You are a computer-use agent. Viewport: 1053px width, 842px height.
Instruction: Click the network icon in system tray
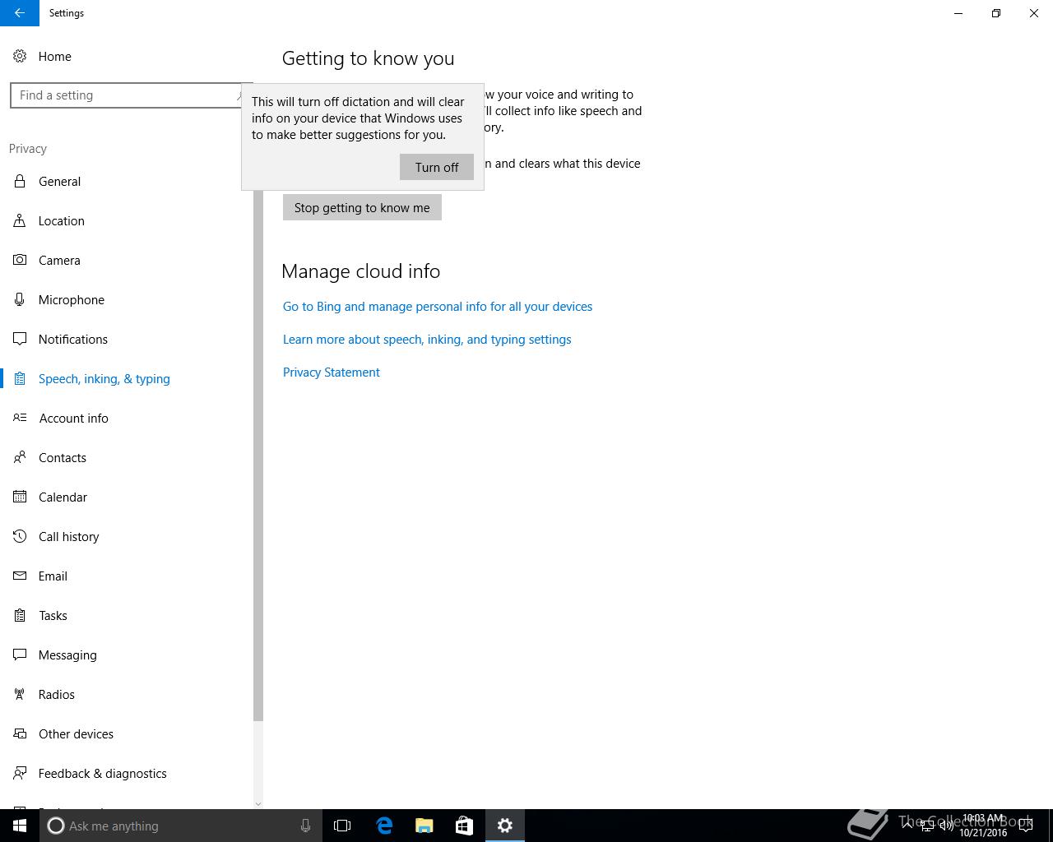(927, 826)
